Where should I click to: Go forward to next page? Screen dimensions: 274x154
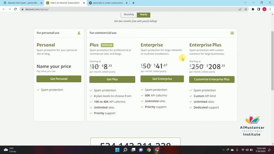click(x=10, y=9)
